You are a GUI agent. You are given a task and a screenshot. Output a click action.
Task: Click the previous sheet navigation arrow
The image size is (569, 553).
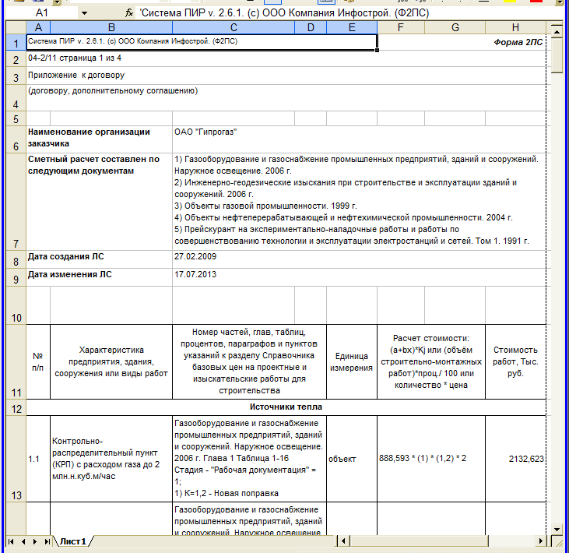(23, 541)
